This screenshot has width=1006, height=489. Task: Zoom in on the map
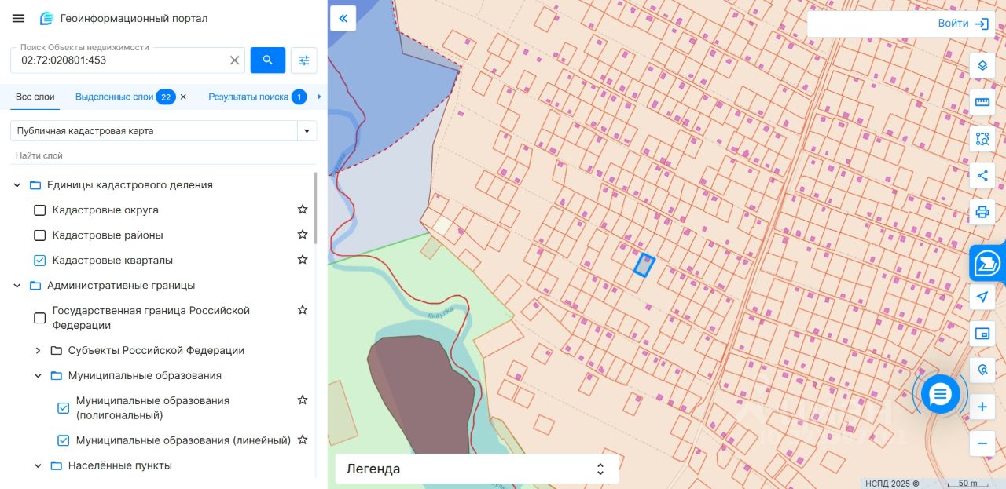[x=982, y=407]
